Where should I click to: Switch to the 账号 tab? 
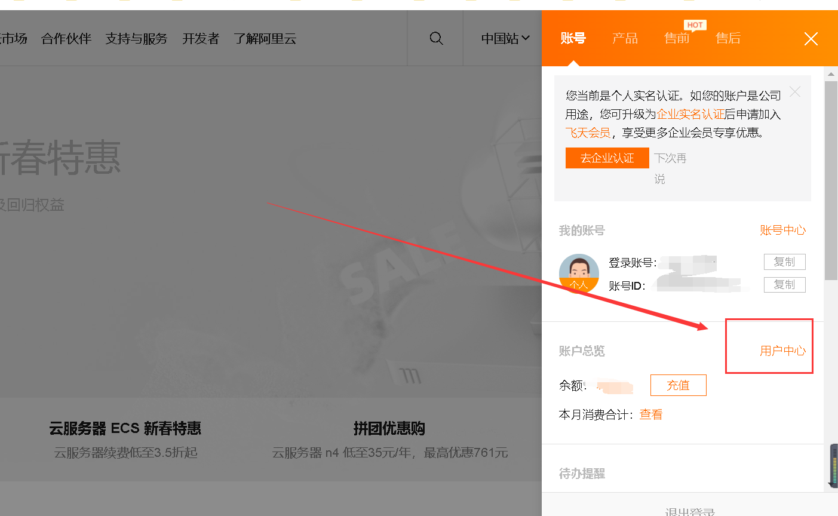pos(573,38)
